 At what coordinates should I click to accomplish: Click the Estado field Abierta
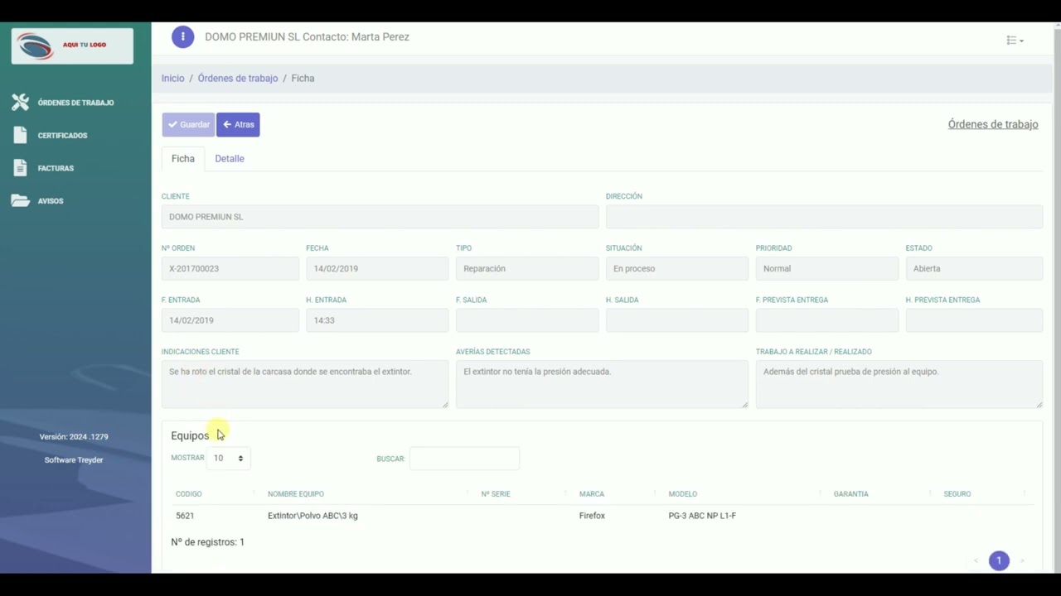coord(974,268)
